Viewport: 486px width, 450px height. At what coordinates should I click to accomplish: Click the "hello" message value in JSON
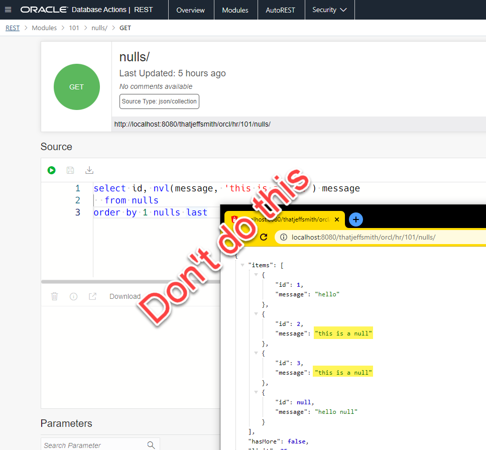coord(327,294)
